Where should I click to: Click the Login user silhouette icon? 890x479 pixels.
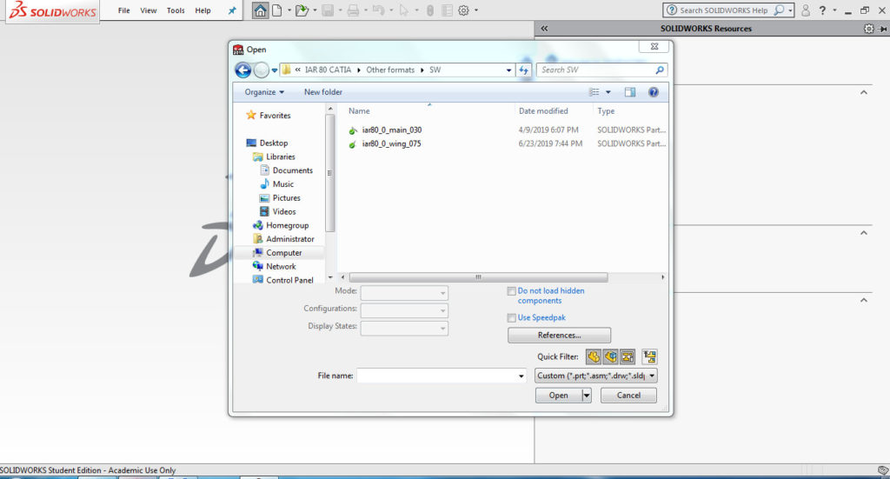(x=806, y=10)
